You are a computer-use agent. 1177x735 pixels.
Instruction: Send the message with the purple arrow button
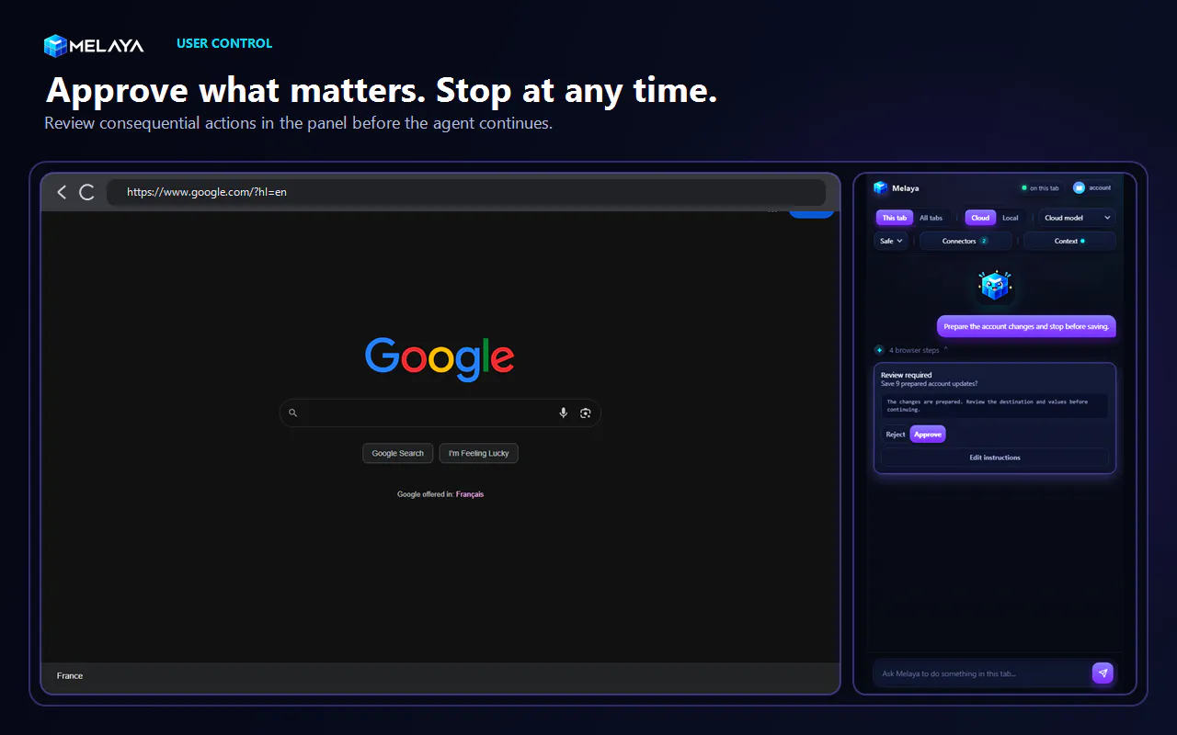click(1103, 673)
